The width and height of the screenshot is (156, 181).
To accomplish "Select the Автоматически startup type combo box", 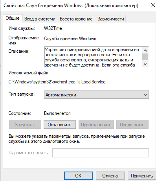I will point(96,95).
